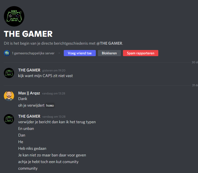Click message 'Heb niks gedaan'
The width and height of the screenshot is (198, 173).
pyautogui.click(x=32, y=149)
